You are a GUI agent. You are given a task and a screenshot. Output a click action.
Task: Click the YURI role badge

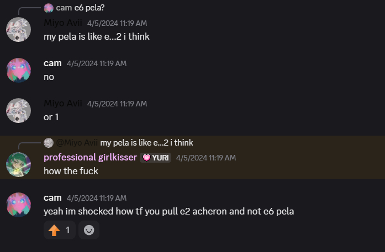pyautogui.click(x=155, y=158)
